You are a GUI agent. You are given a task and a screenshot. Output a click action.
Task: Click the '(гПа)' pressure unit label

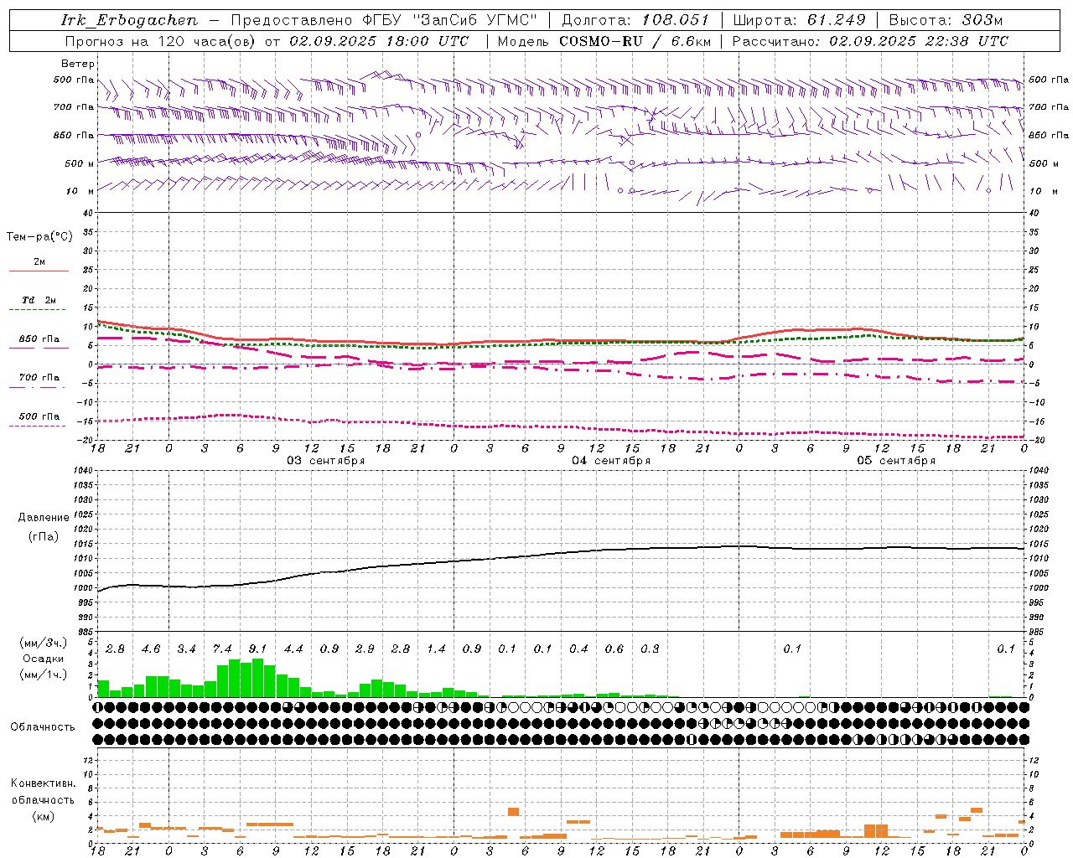click(44, 537)
